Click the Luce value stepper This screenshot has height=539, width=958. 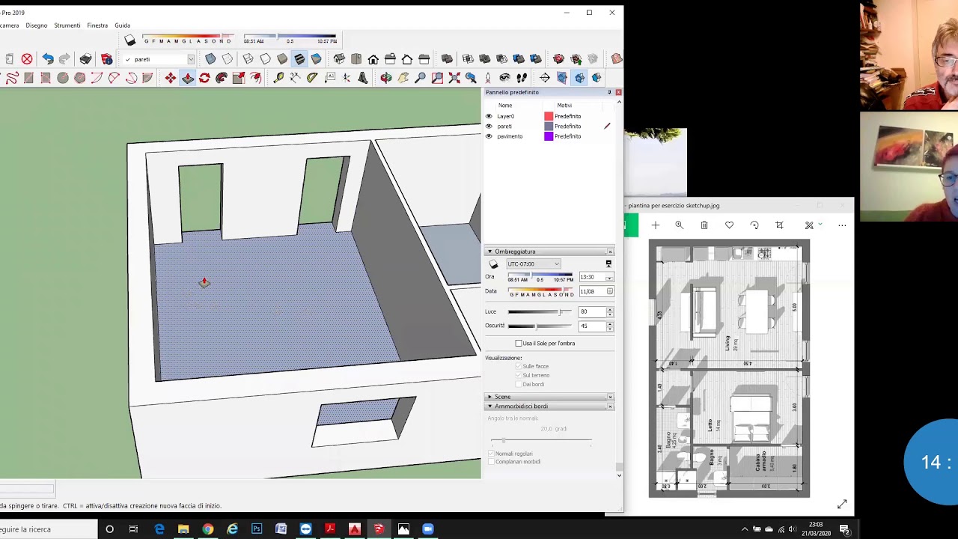[610, 311]
